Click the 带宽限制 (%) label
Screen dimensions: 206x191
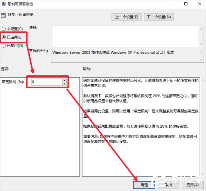click(13, 82)
